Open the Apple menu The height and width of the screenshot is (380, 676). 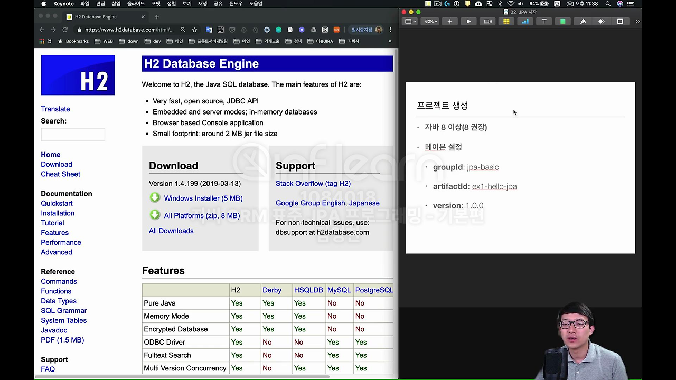click(x=44, y=4)
